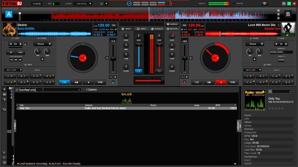This screenshot has width=298, height=167.
Task: Pitch bend minus on deck A
Action: (111, 77)
